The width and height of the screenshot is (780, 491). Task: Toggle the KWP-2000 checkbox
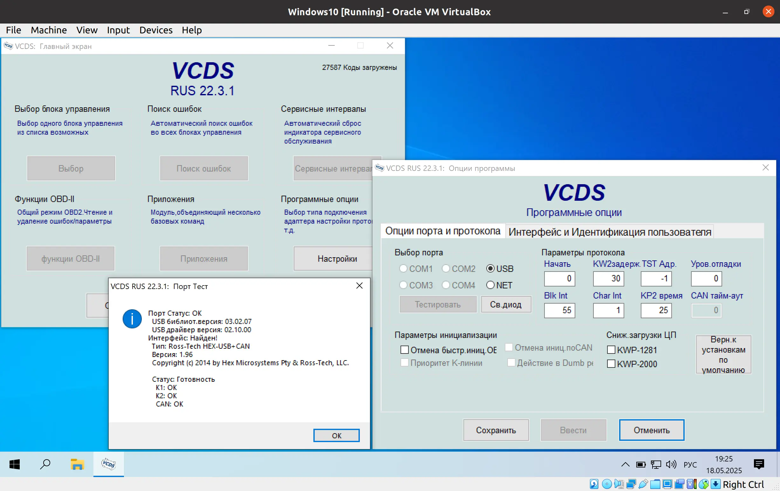click(x=611, y=363)
